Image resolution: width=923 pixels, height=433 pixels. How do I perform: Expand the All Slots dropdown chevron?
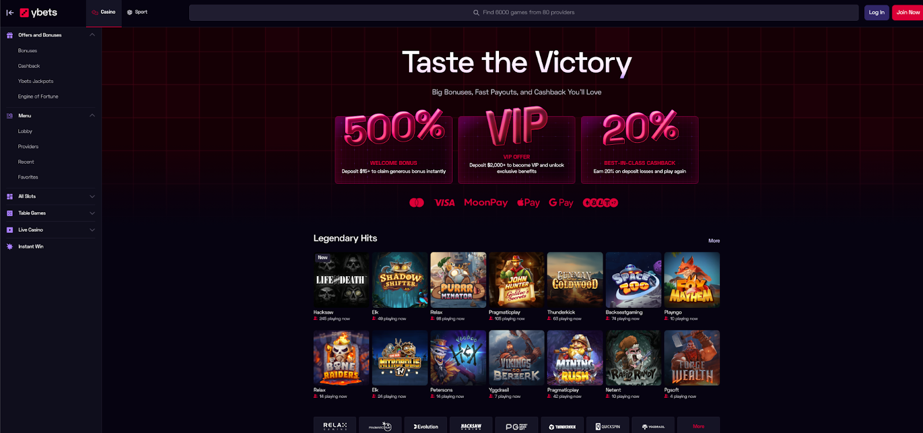pyautogui.click(x=92, y=197)
